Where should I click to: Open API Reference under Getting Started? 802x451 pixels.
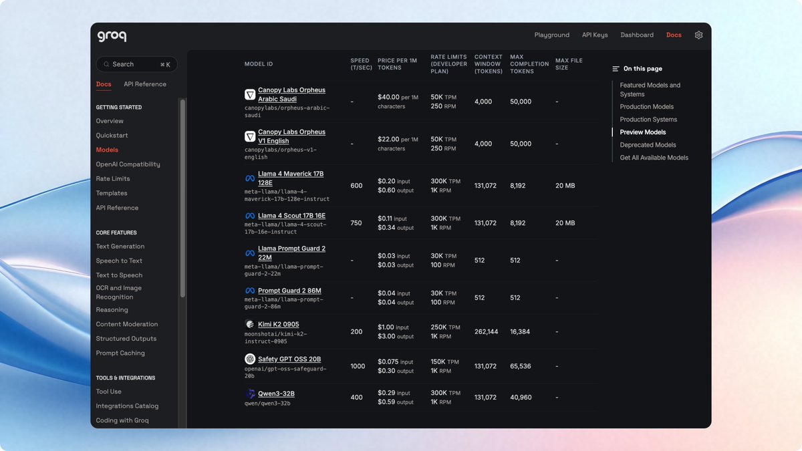(117, 208)
